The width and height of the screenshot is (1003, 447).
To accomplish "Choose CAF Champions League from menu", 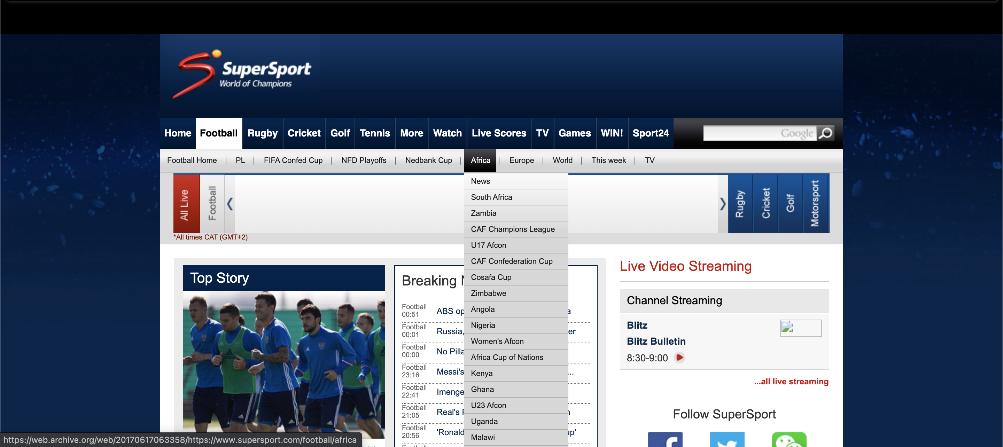I will point(512,229).
